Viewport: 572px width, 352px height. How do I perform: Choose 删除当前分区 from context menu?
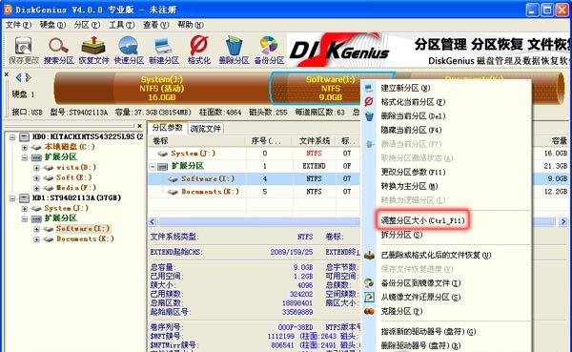(x=413, y=116)
